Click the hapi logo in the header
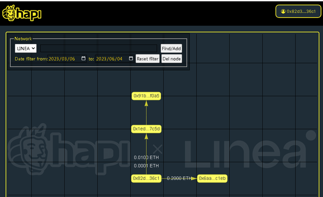The image size is (323, 197). point(22,13)
